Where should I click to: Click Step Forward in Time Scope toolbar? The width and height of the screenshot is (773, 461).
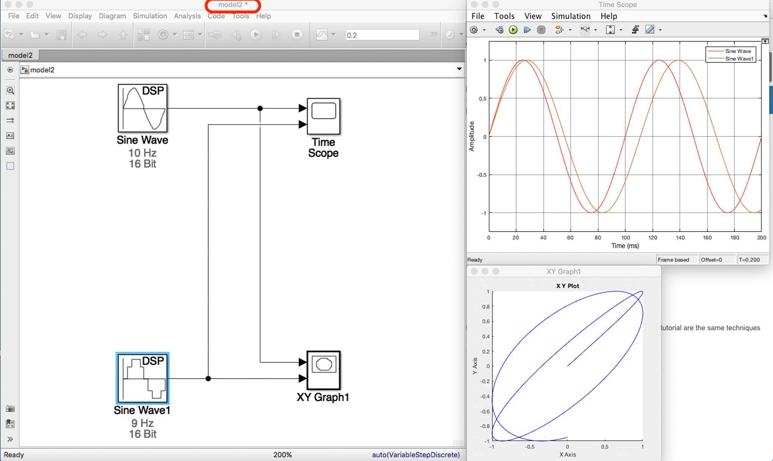[x=527, y=30]
